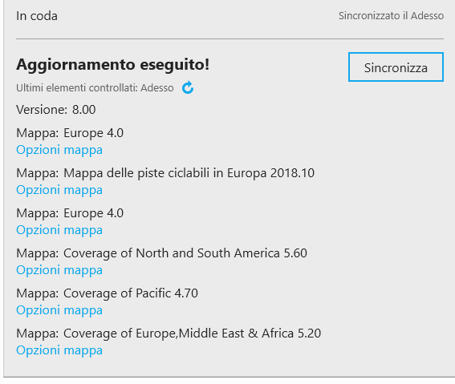Click the Ultimi elementi controllati text
The width and height of the screenshot is (455, 384).
coord(95,88)
